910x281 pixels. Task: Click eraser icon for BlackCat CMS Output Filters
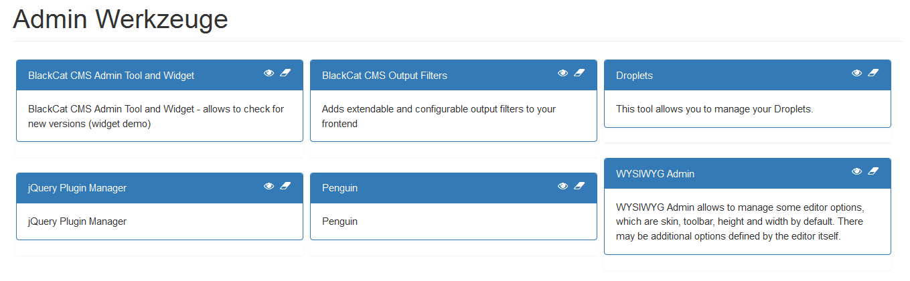pos(579,73)
